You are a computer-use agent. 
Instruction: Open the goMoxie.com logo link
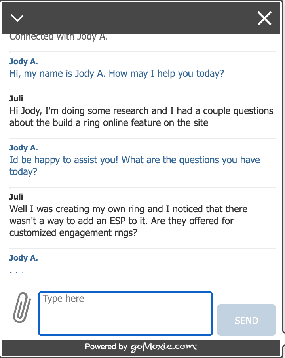(163, 347)
